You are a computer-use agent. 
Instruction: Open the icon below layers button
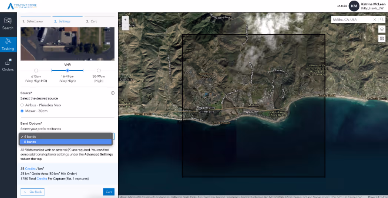click(382, 38)
